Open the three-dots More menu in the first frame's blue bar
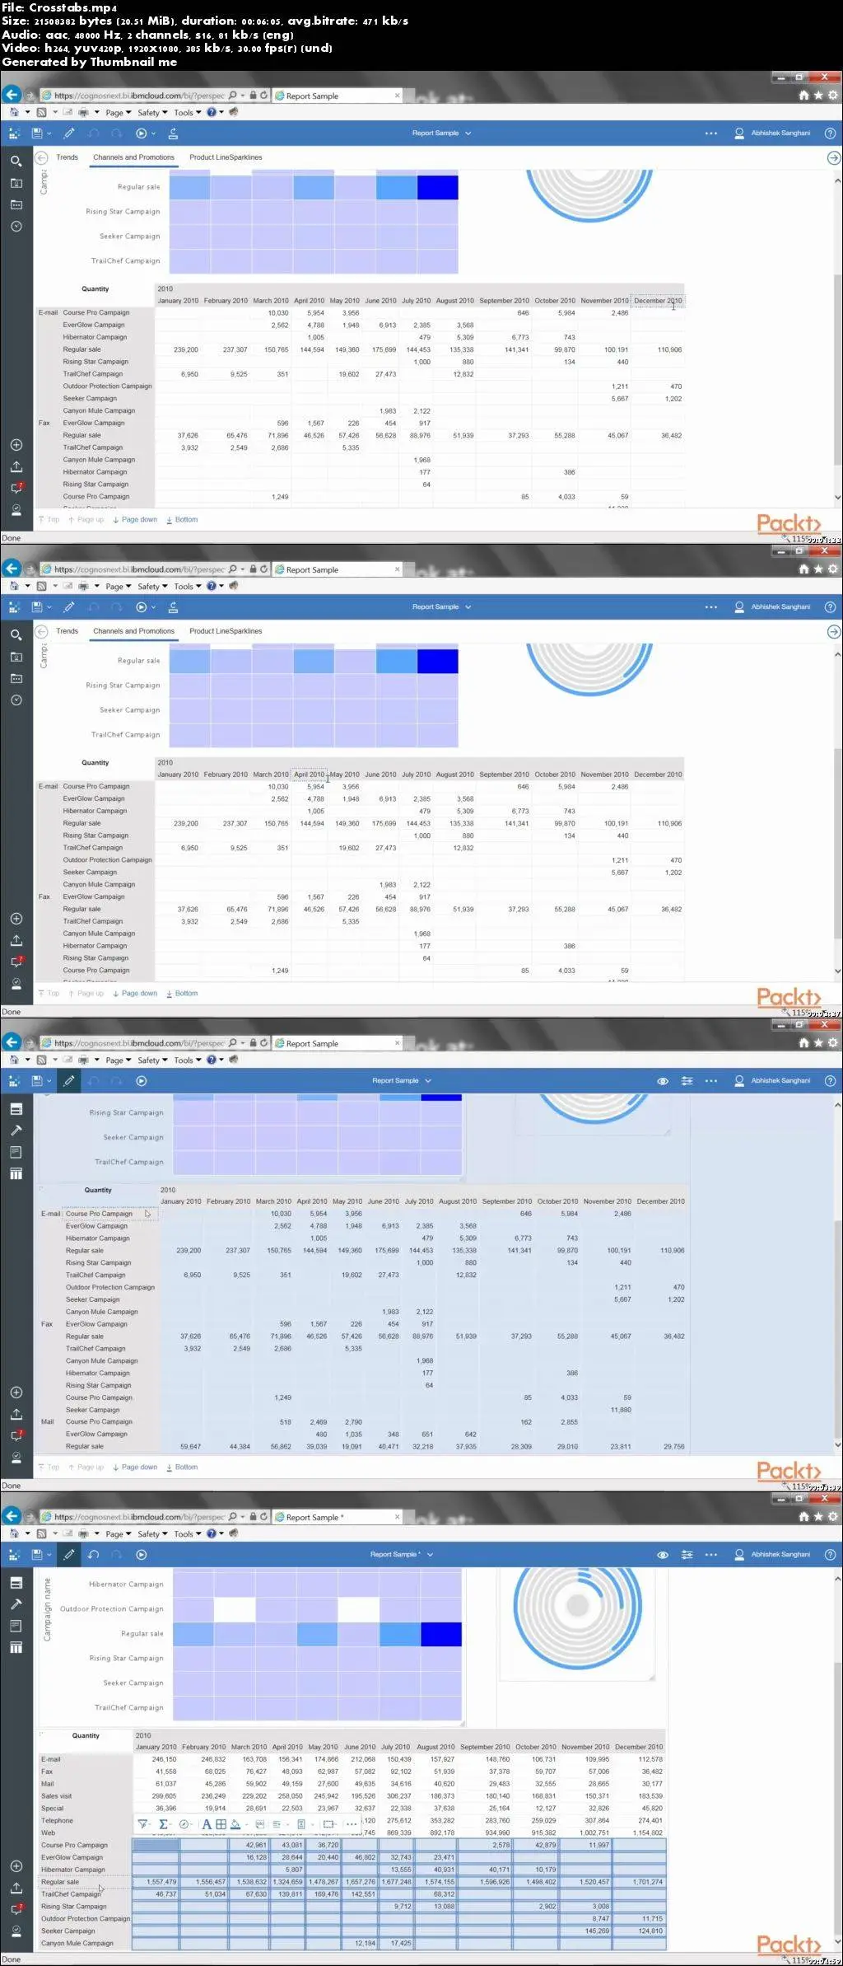 (x=711, y=133)
